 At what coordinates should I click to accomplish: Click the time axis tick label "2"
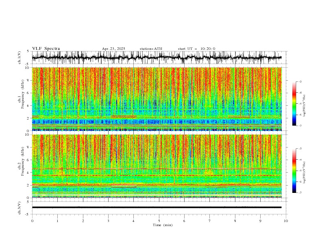click(83, 221)
